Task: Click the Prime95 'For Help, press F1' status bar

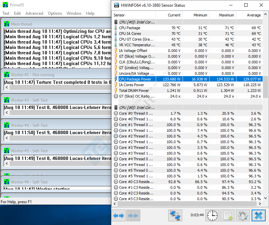Action: tap(56, 202)
